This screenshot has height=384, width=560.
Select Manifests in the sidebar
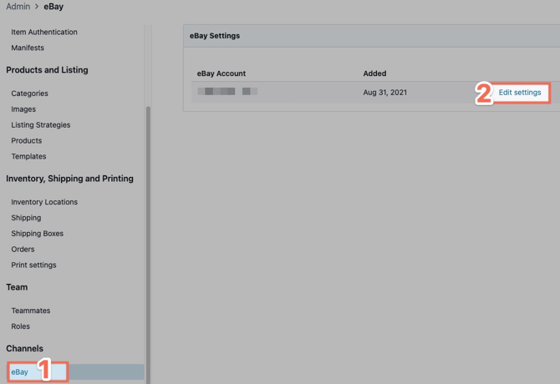[x=28, y=48]
